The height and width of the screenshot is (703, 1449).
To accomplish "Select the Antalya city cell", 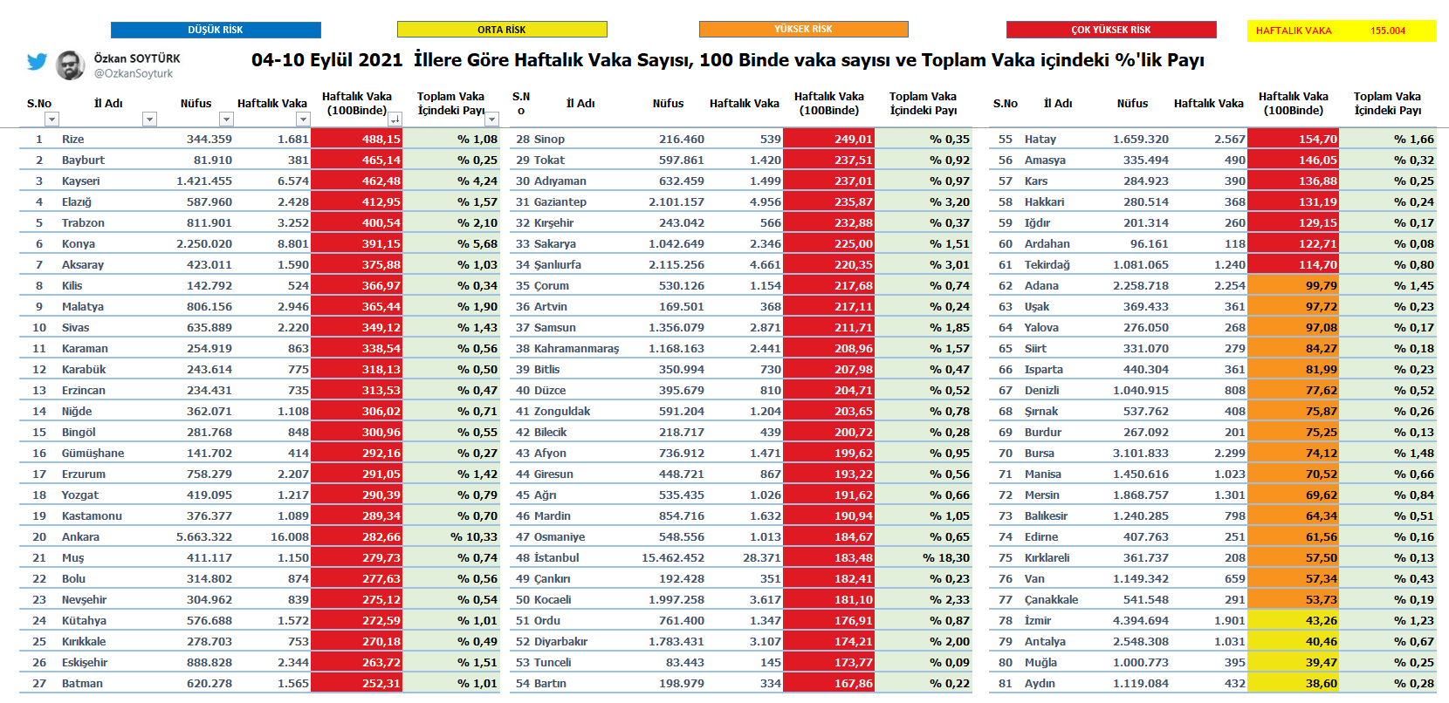I will (x=1045, y=641).
